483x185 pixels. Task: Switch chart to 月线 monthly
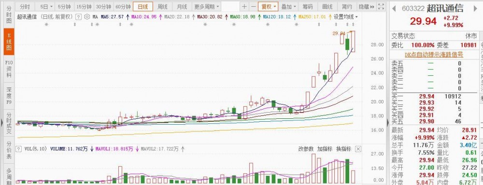182,6
